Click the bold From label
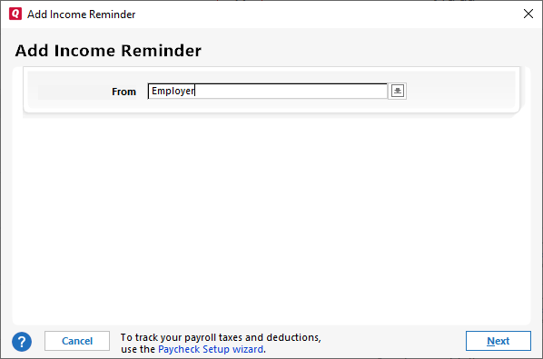The width and height of the screenshot is (543, 359). pyautogui.click(x=124, y=92)
